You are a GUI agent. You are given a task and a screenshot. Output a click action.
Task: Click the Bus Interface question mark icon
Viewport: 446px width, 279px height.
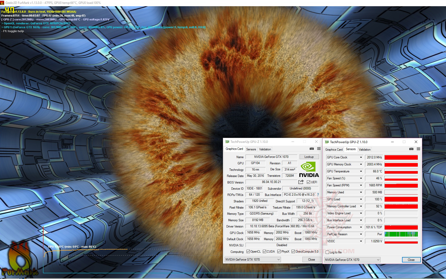tap(318, 195)
